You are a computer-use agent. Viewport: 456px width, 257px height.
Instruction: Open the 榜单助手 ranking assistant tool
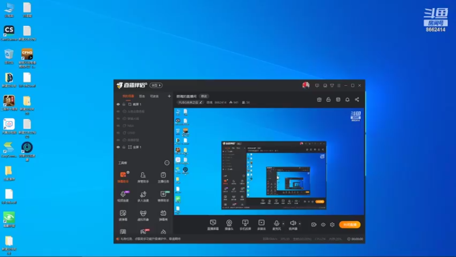pyautogui.click(x=163, y=196)
